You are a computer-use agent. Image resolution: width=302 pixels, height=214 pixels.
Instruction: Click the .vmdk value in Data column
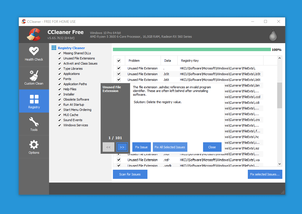(167, 165)
